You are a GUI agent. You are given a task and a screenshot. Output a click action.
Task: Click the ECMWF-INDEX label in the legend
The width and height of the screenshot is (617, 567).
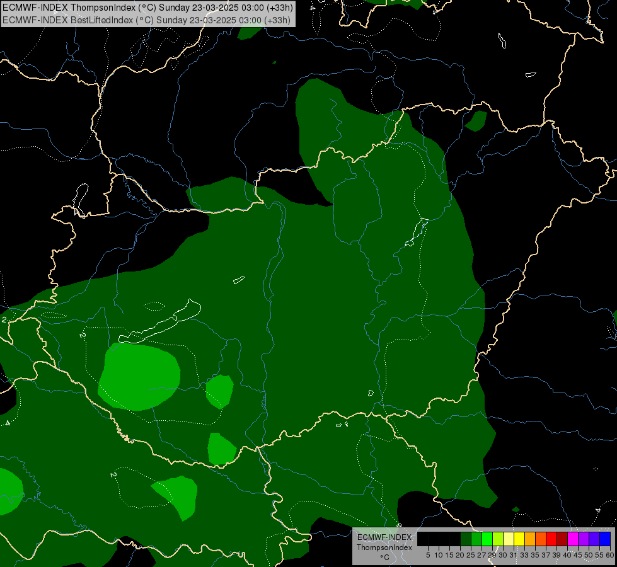pyautogui.click(x=384, y=537)
